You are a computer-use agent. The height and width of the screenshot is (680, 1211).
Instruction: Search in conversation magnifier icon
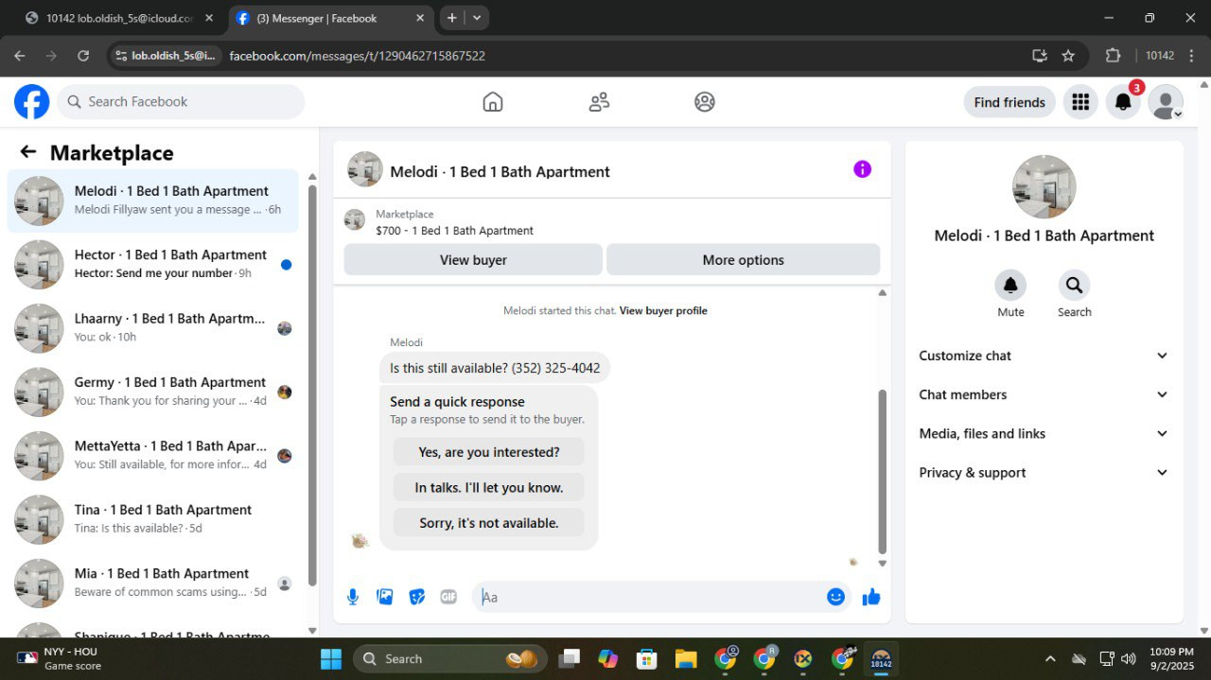[1074, 286]
